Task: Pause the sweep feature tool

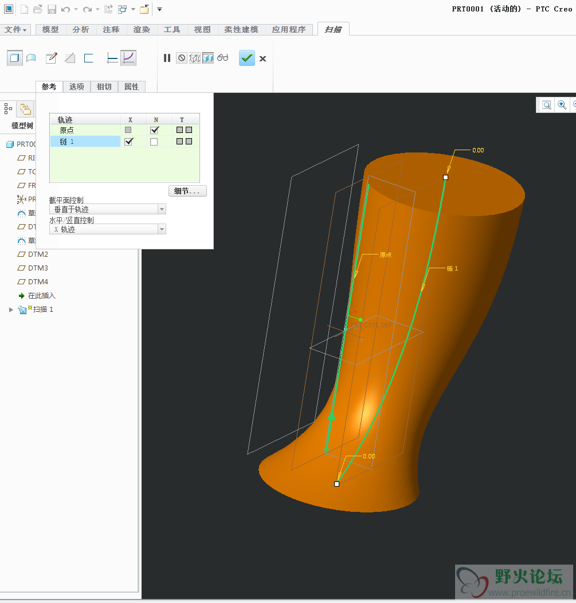Action: point(167,58)
